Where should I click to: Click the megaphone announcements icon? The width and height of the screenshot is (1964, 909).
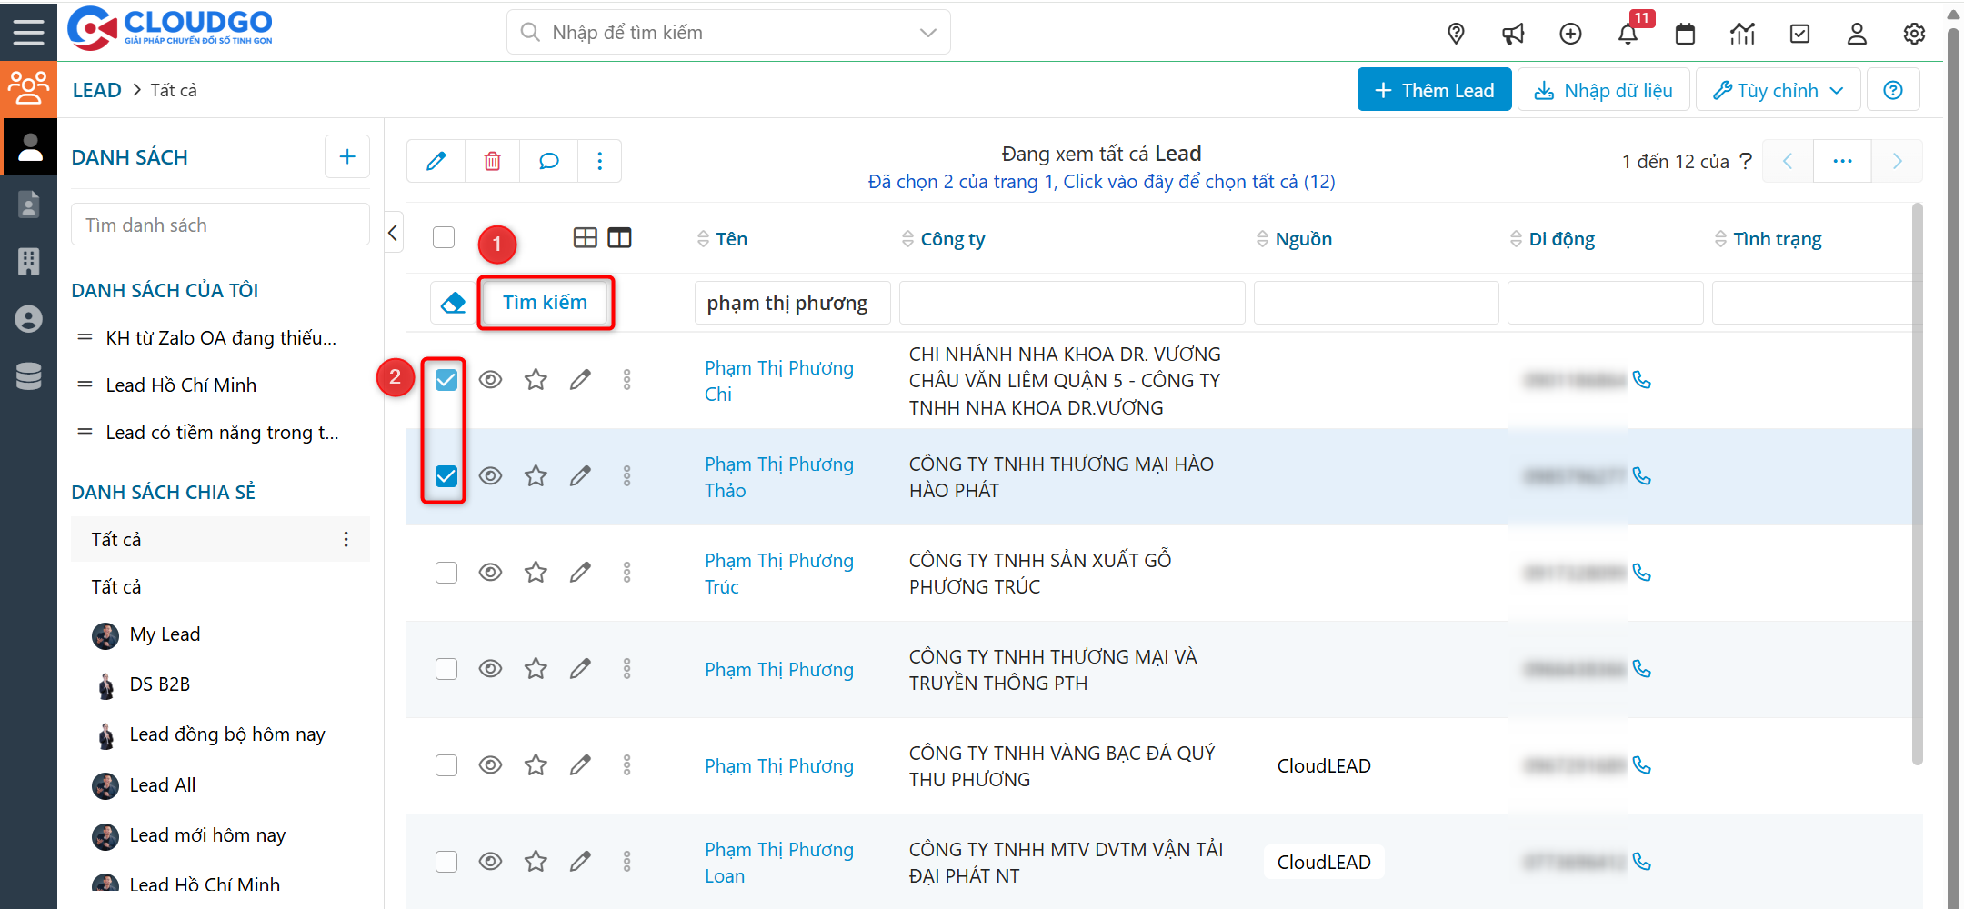click(1513, 34)
